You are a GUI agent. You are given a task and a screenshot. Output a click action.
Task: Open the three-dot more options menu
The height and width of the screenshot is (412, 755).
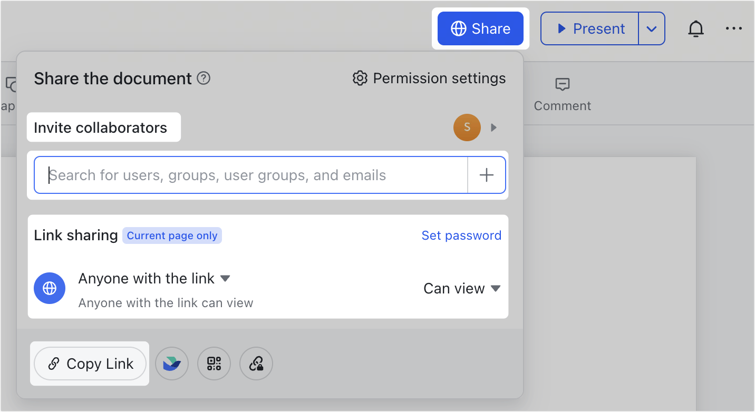coord(733,28)
